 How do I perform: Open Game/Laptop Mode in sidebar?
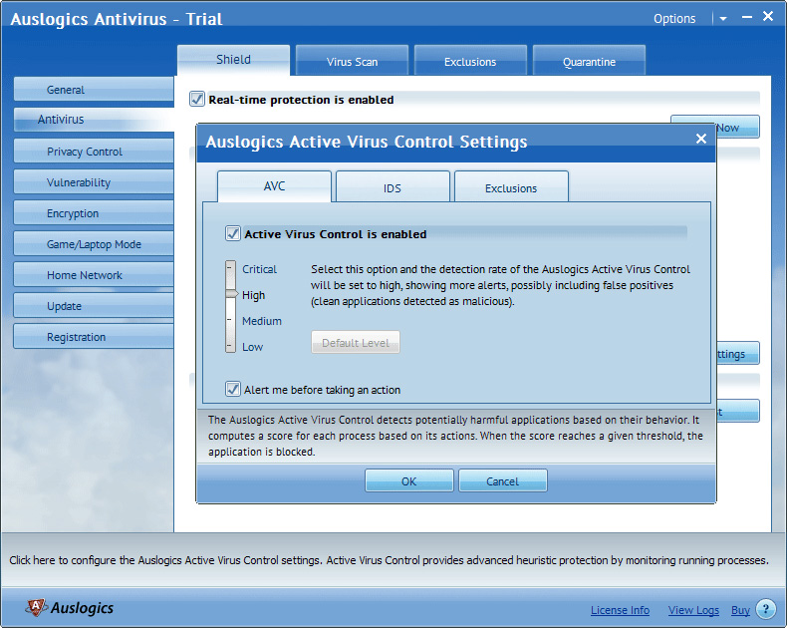(x=94, y=244)
